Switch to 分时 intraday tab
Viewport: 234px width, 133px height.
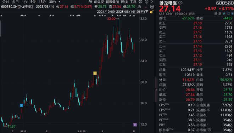click(6, 2)
